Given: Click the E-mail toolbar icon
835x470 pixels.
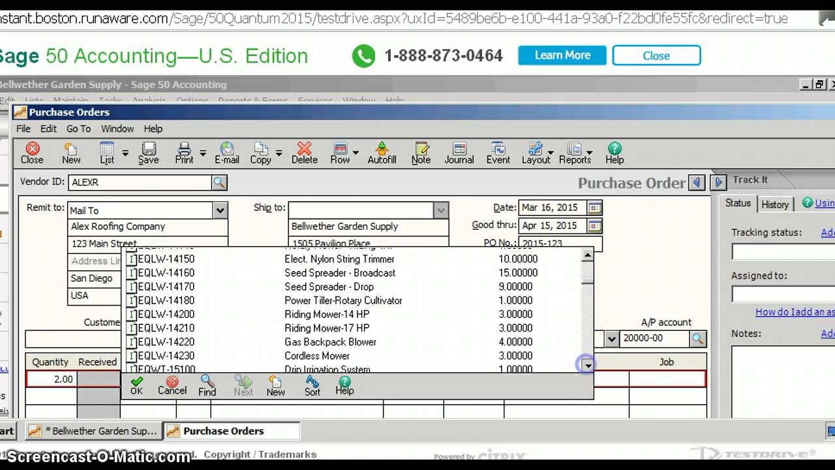Looking at the screenshot, I should tap(226, 153).
